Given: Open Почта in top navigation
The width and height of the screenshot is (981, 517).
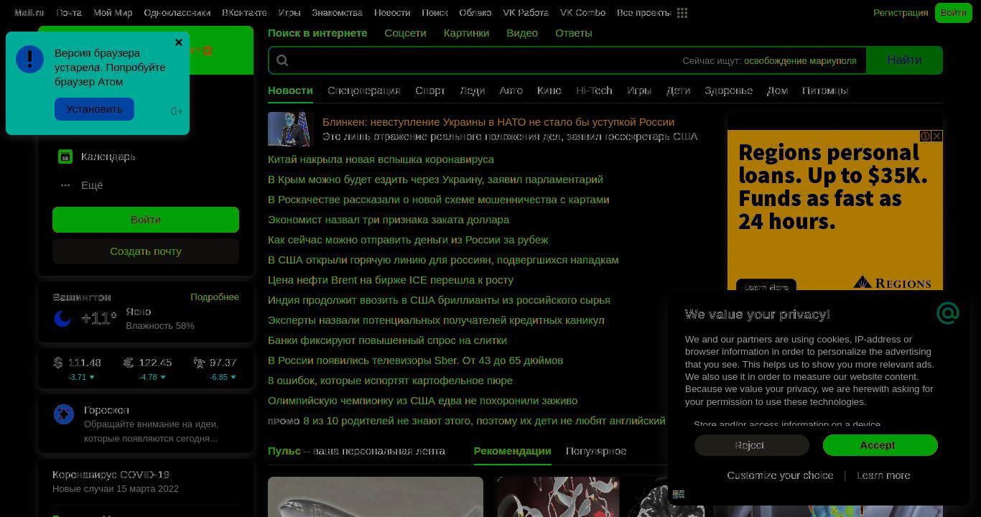Looking at the screenshot, I should tap(69, 13).
